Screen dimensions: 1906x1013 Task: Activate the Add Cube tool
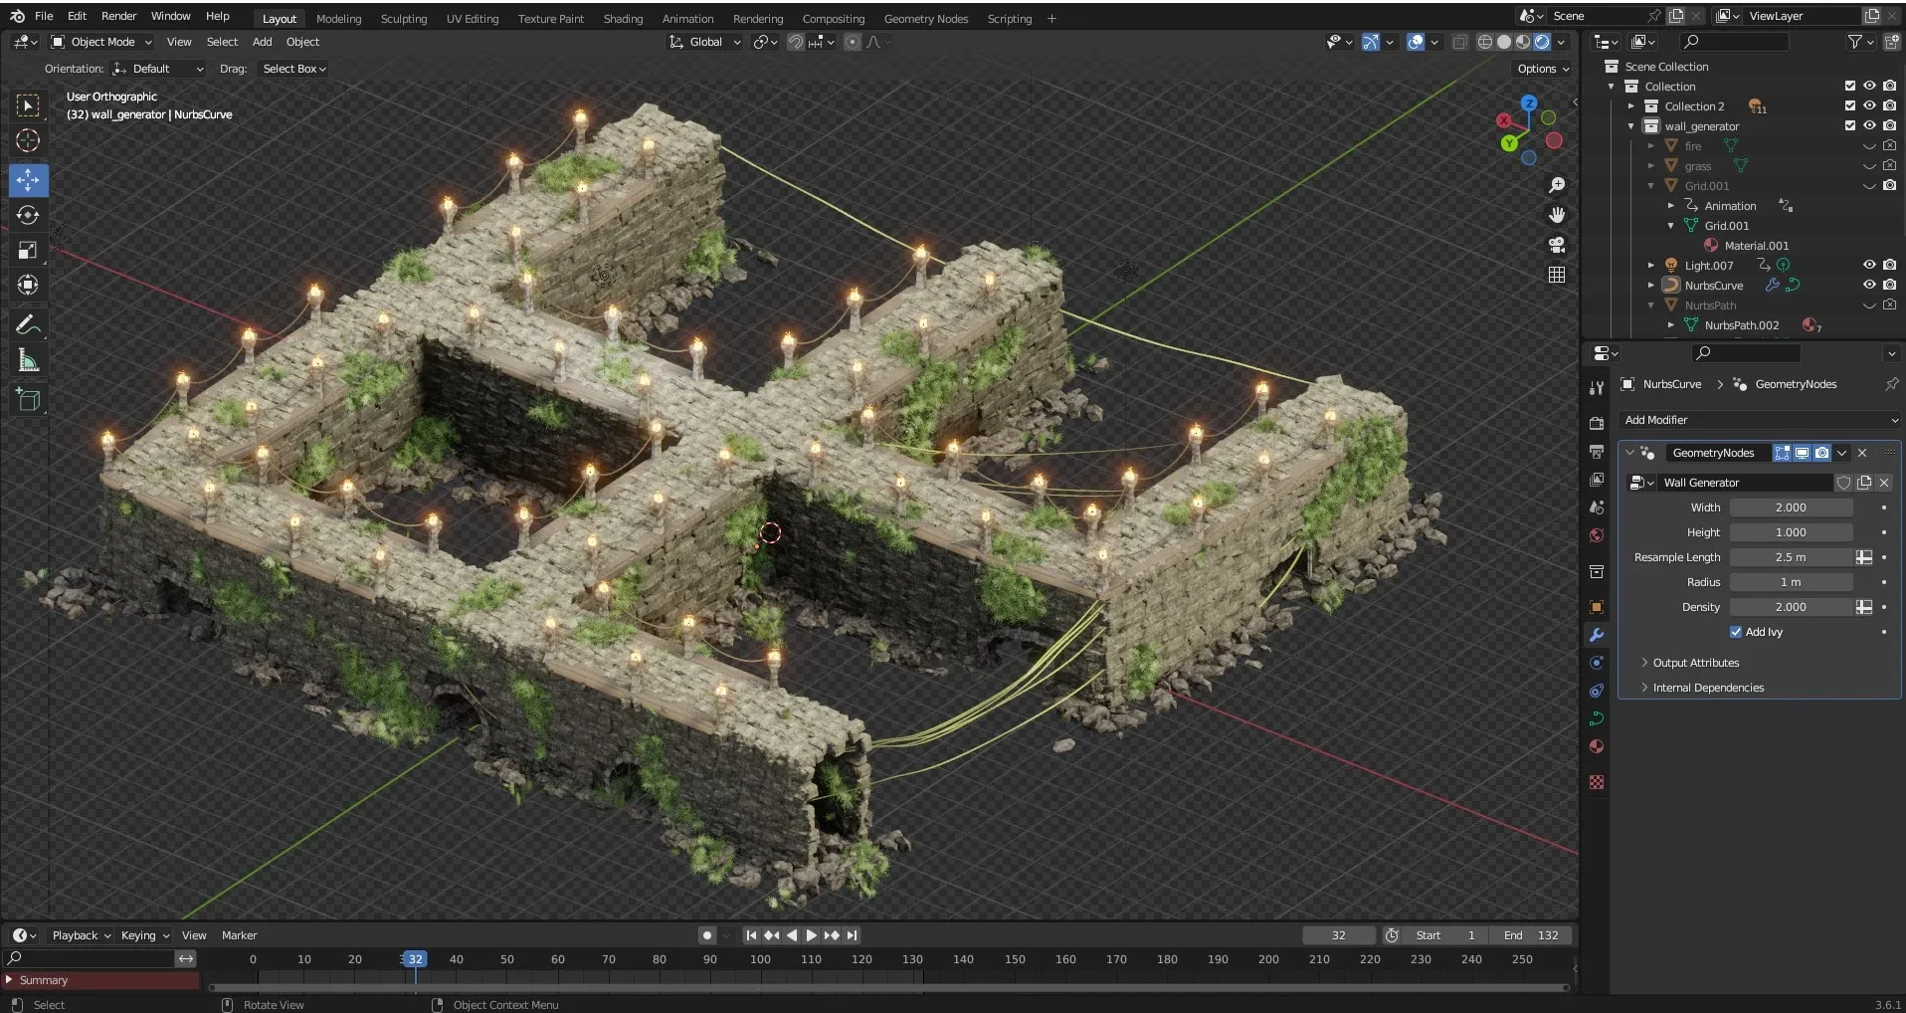pos(28,400)
